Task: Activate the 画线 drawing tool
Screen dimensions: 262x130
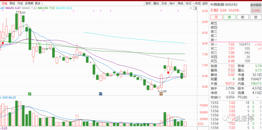Action: point(180,3)
